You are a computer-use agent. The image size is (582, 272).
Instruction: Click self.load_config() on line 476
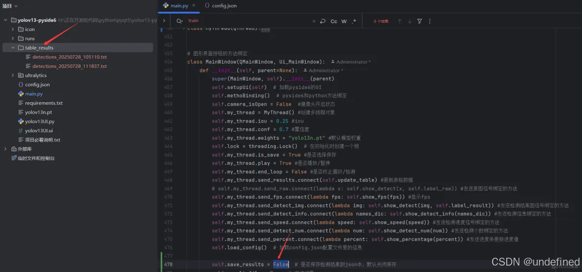point(239,247)
